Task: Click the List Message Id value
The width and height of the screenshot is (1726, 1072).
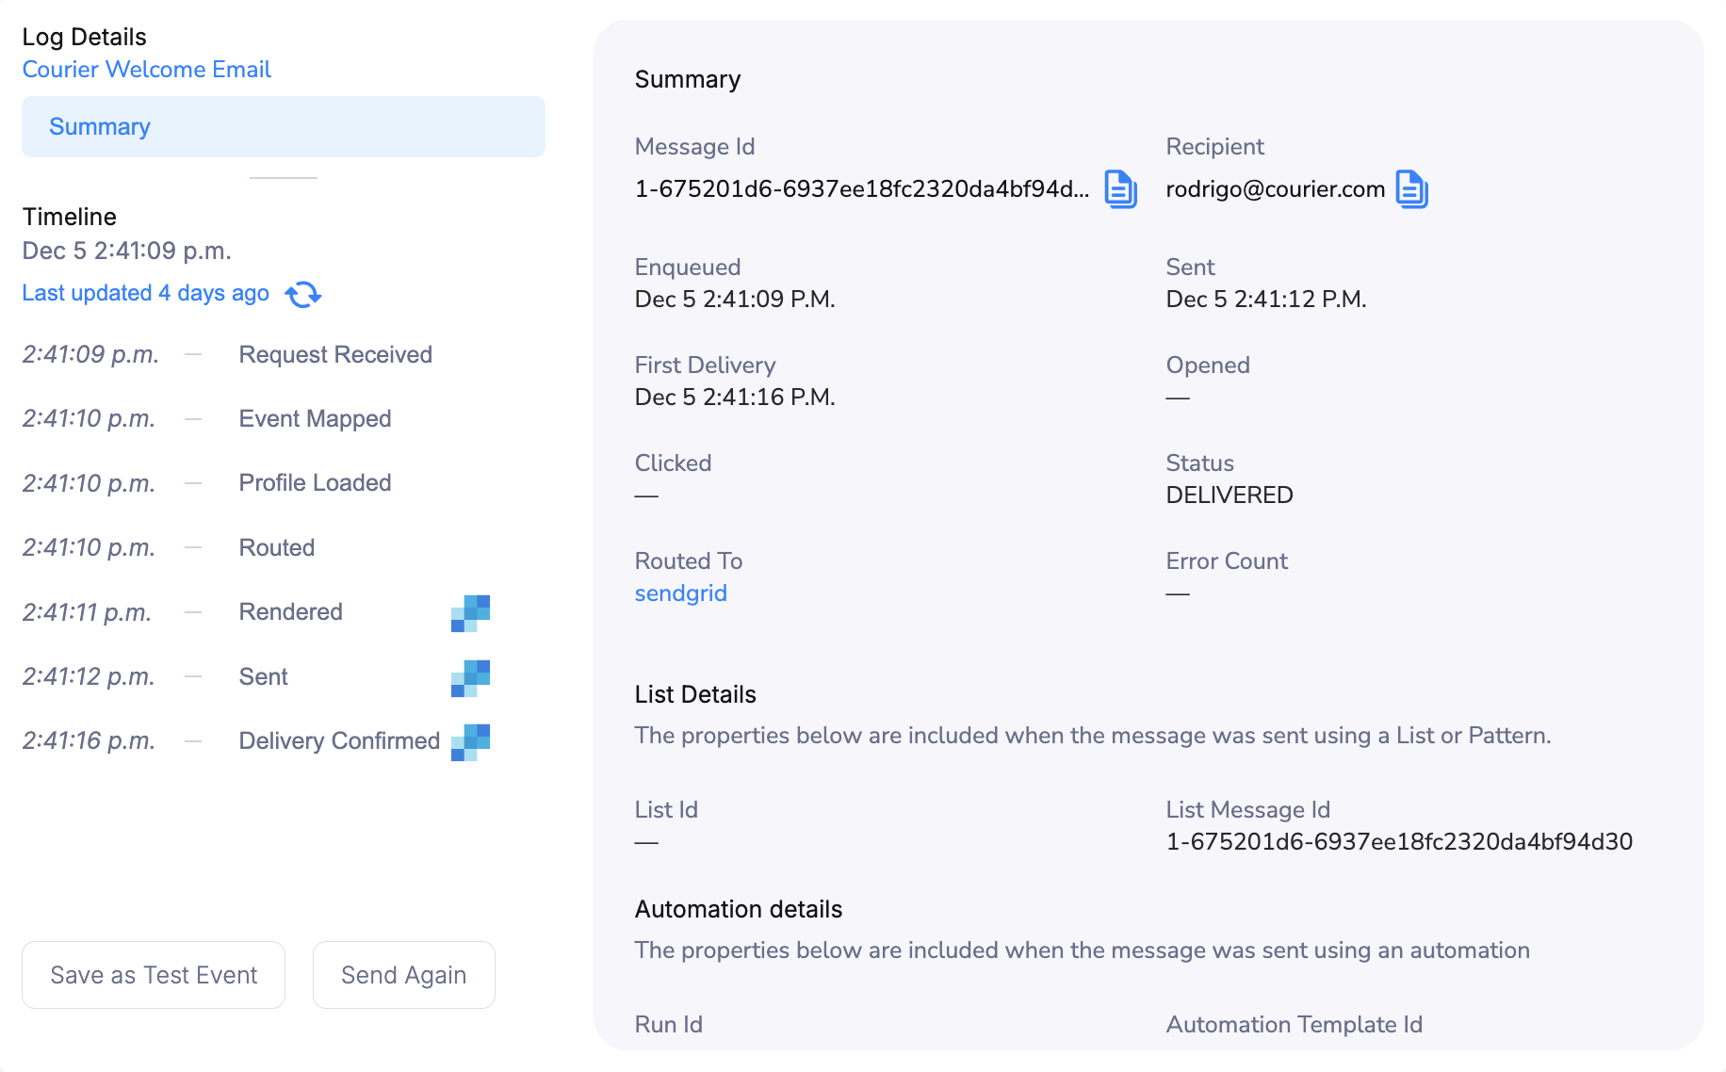Action: pyautogui.click(x=1400, y=841)
